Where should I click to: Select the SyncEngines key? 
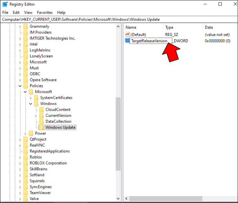coord(41,187)
